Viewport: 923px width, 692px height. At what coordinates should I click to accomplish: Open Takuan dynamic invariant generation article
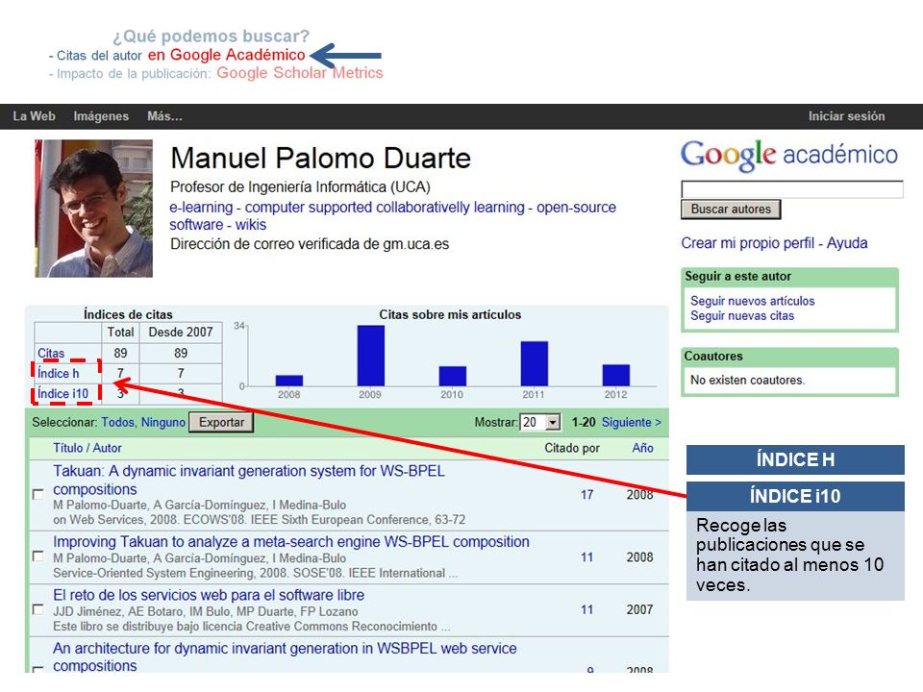[249, 481]
